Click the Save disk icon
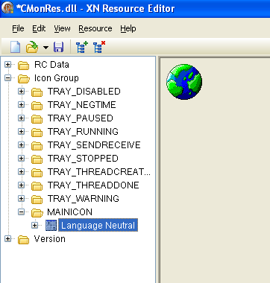The image size is (270, 283). tap(58, 47)
